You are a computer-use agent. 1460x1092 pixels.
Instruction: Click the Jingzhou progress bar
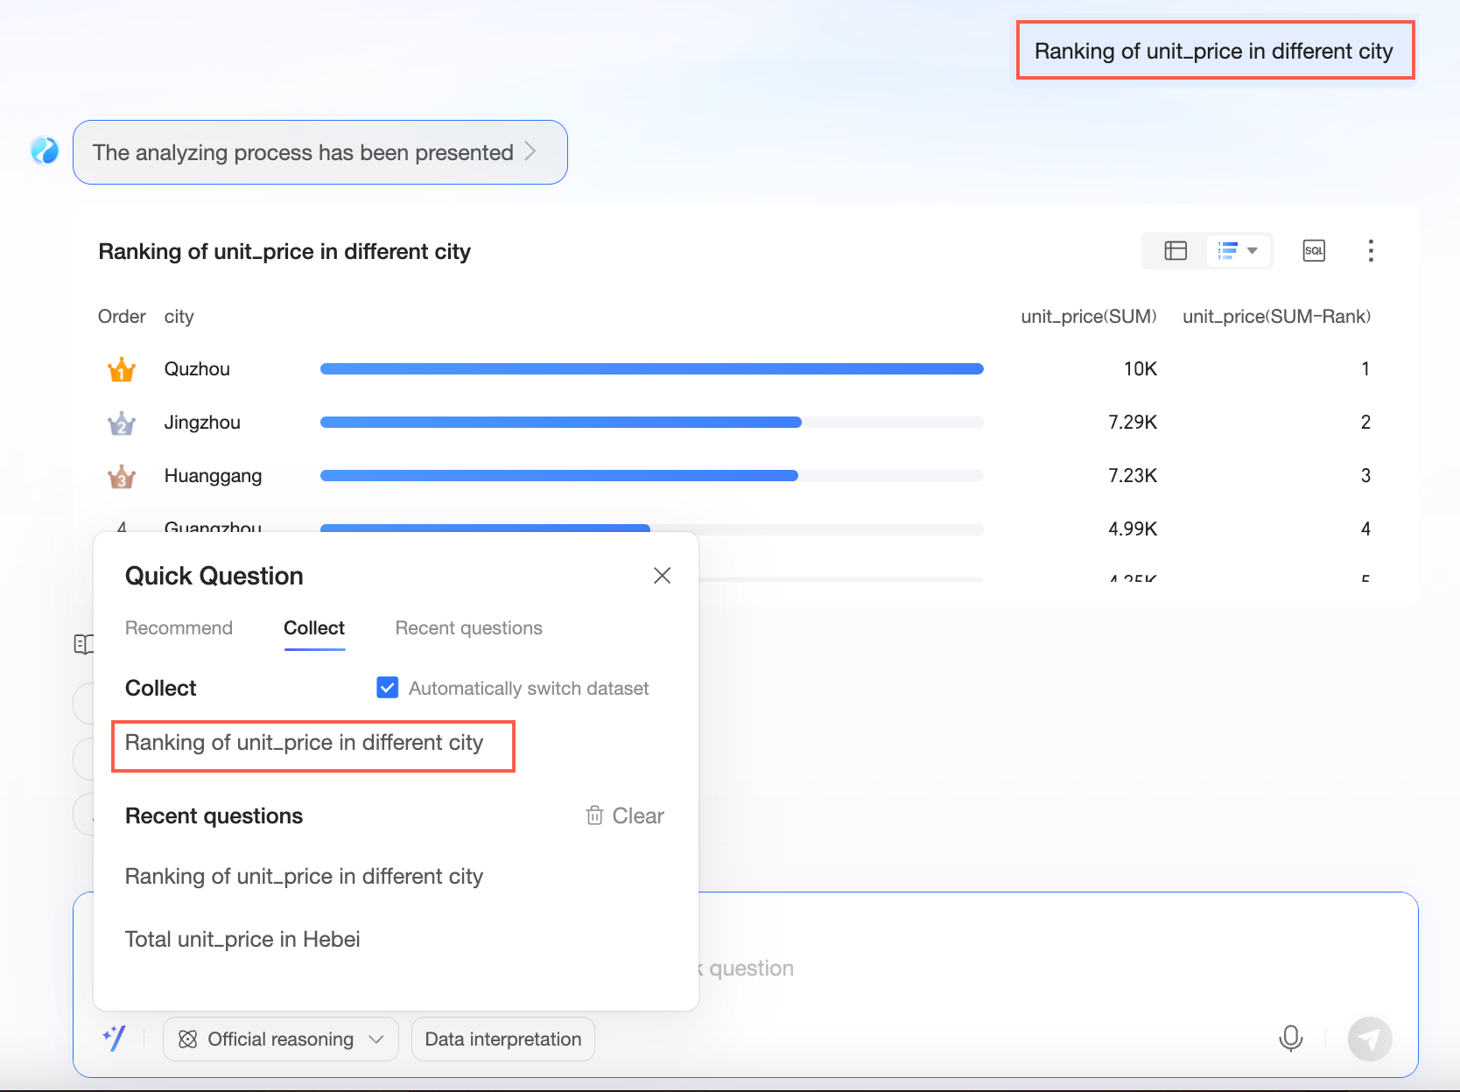pyautogui.click(x=652, y=423)
